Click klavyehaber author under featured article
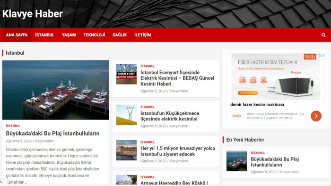Viewport: 331px width, 186px height. [x=44, y=141]
